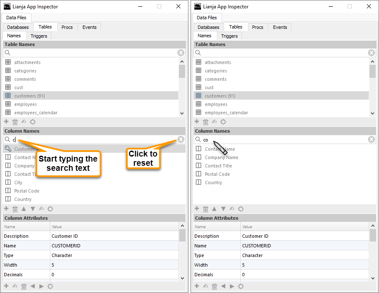Reset the Column Names search in left window
This screenshot has width=379, height=293.
coord(180,140)
